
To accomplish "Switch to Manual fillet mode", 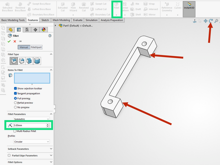I will (x=24, y=47).
